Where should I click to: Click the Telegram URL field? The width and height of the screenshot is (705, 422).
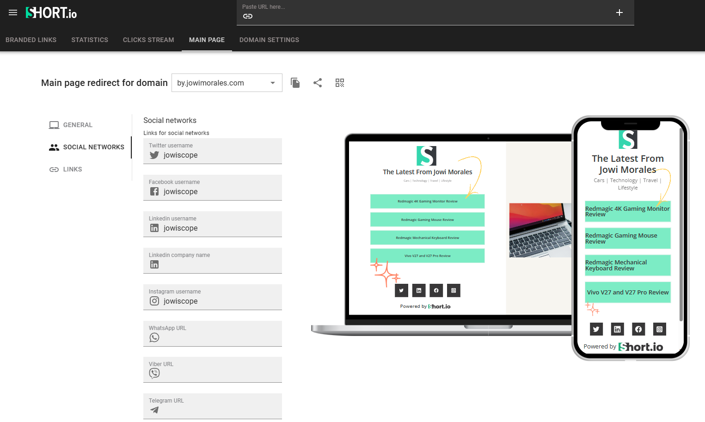point(213,406)
